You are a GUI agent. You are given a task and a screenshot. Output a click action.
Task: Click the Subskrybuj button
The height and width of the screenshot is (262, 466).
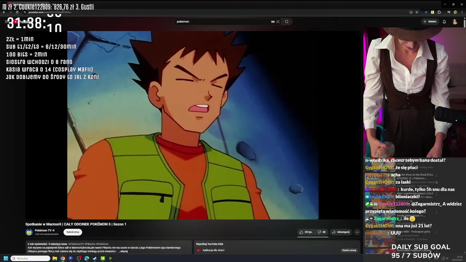tap(72, 232)
